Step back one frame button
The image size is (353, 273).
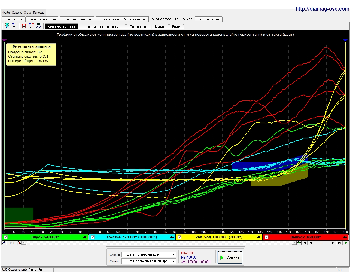pos(311,243)
